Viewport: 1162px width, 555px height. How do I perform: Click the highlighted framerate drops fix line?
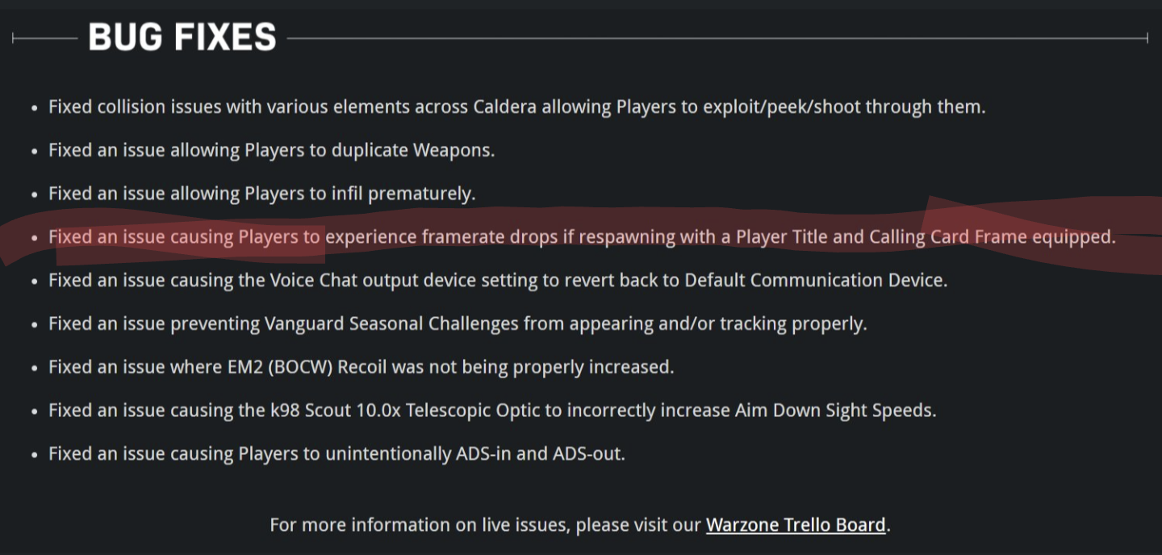tap(582, 237)
